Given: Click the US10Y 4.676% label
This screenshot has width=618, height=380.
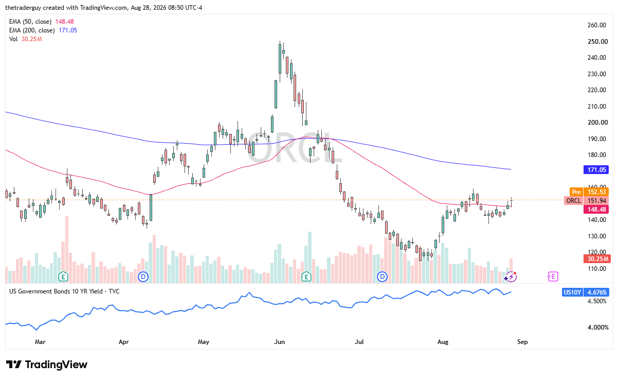Looking at the screenshot, I should (x=586, y=292).
